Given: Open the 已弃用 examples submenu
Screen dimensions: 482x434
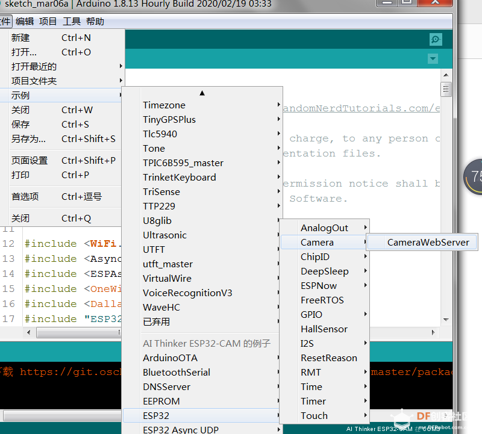Looking at the screenshot, I should click(x=201, y=321).
